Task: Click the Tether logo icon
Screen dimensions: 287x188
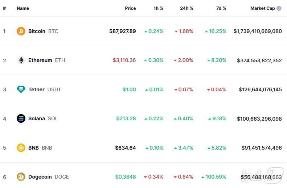Action: pyautogui.click(x=21, y=89)
